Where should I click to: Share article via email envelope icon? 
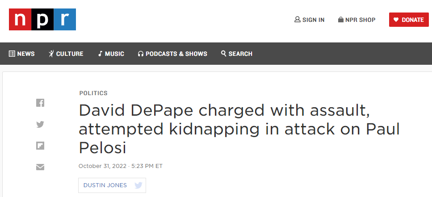click(40, 167)
